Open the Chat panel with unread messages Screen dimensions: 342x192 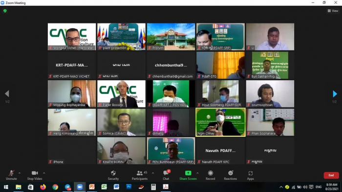click(166, 175)
